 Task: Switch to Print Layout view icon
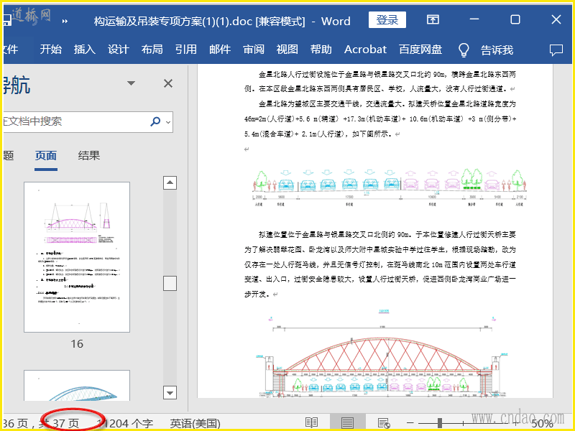tap(347, 422)
